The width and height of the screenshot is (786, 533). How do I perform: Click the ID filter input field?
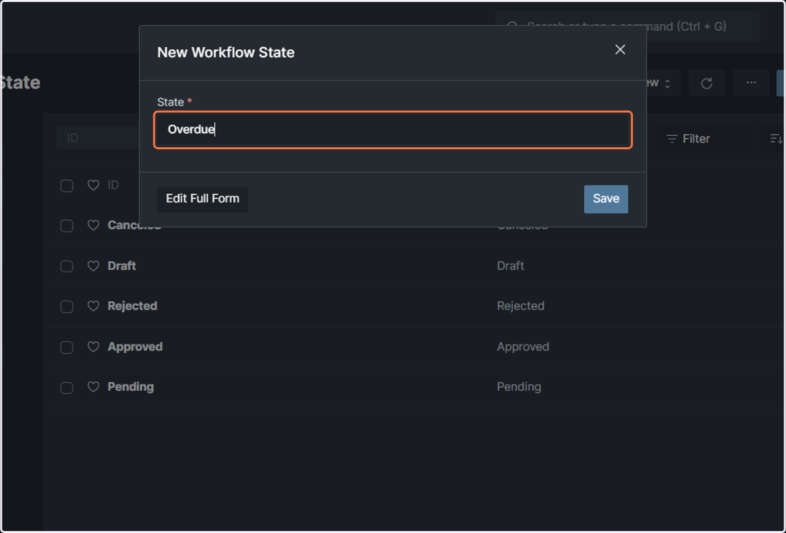(x=98, y=139)
